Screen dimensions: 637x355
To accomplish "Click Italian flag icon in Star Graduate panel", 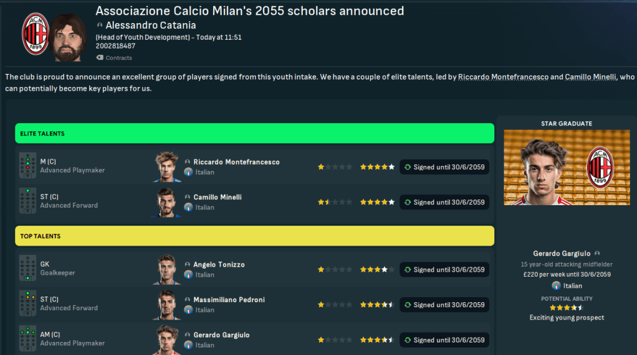I will 556,285.
